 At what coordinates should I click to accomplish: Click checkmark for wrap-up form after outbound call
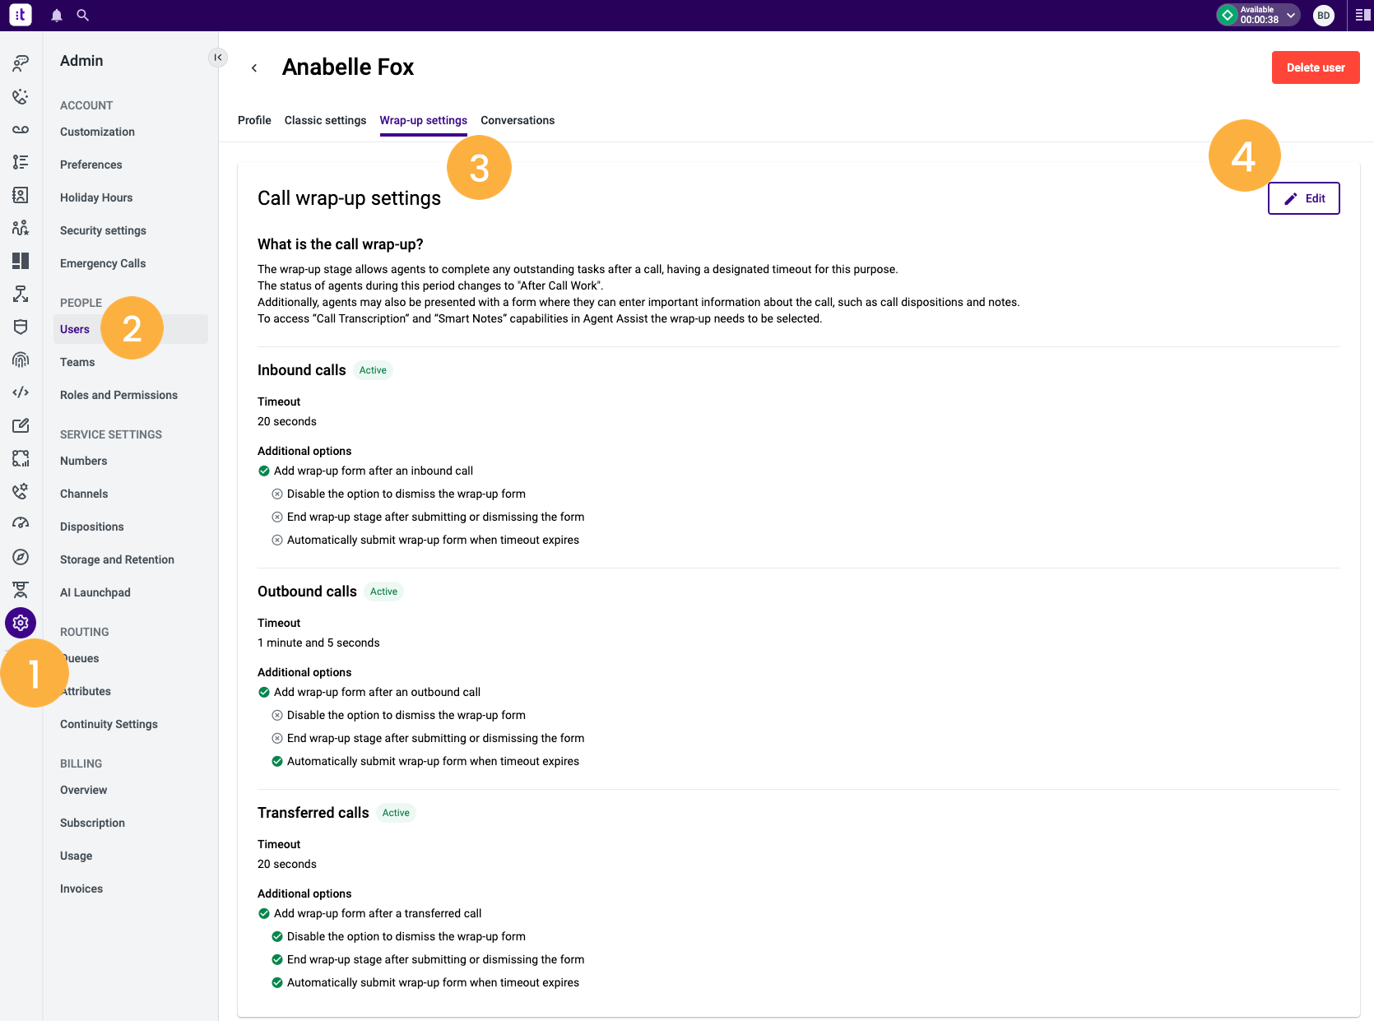[264, 693]
